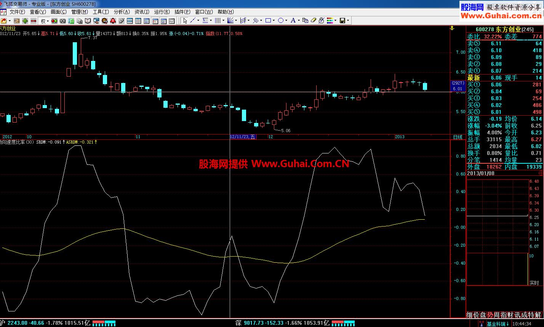Toggle the horizontal split window layout icon
Screen dimensions: 544x327
pyautogui.click(x=130, y=21)
